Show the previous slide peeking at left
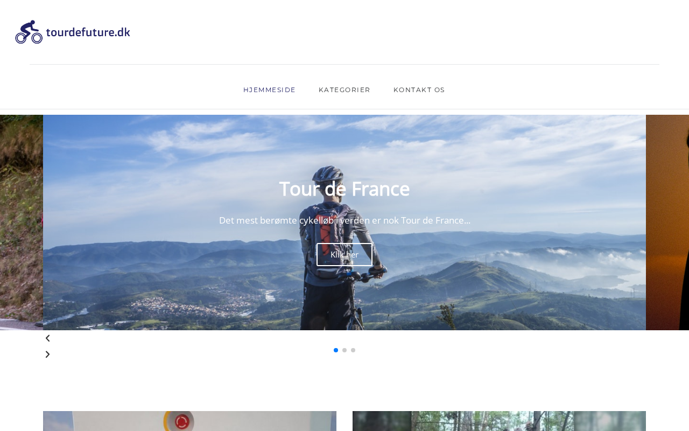 22,222
